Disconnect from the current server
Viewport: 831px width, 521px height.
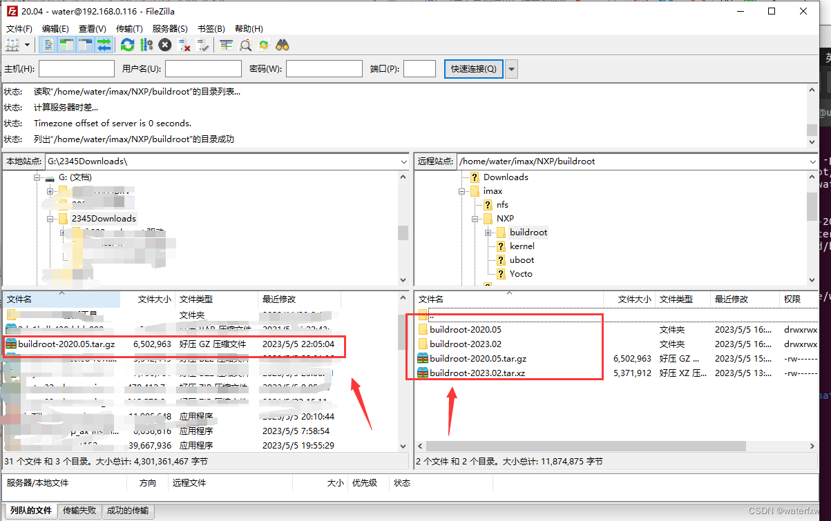point(184,45)
